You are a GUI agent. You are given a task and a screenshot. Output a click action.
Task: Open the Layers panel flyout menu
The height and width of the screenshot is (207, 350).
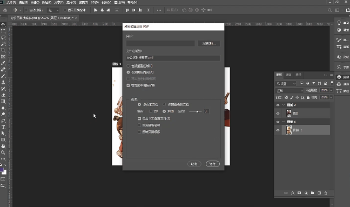(331, 75)
